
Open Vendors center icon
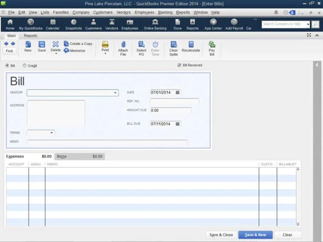[x=112, y=24]
